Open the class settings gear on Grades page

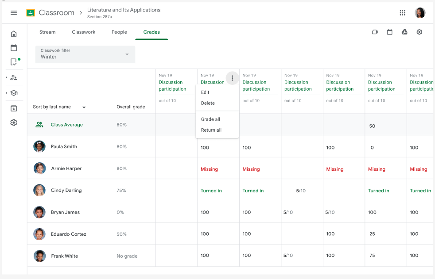pyautogui.click(x=419, y=32)
